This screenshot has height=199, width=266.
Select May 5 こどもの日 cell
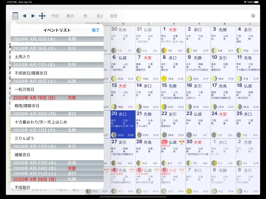pos(148,181)
